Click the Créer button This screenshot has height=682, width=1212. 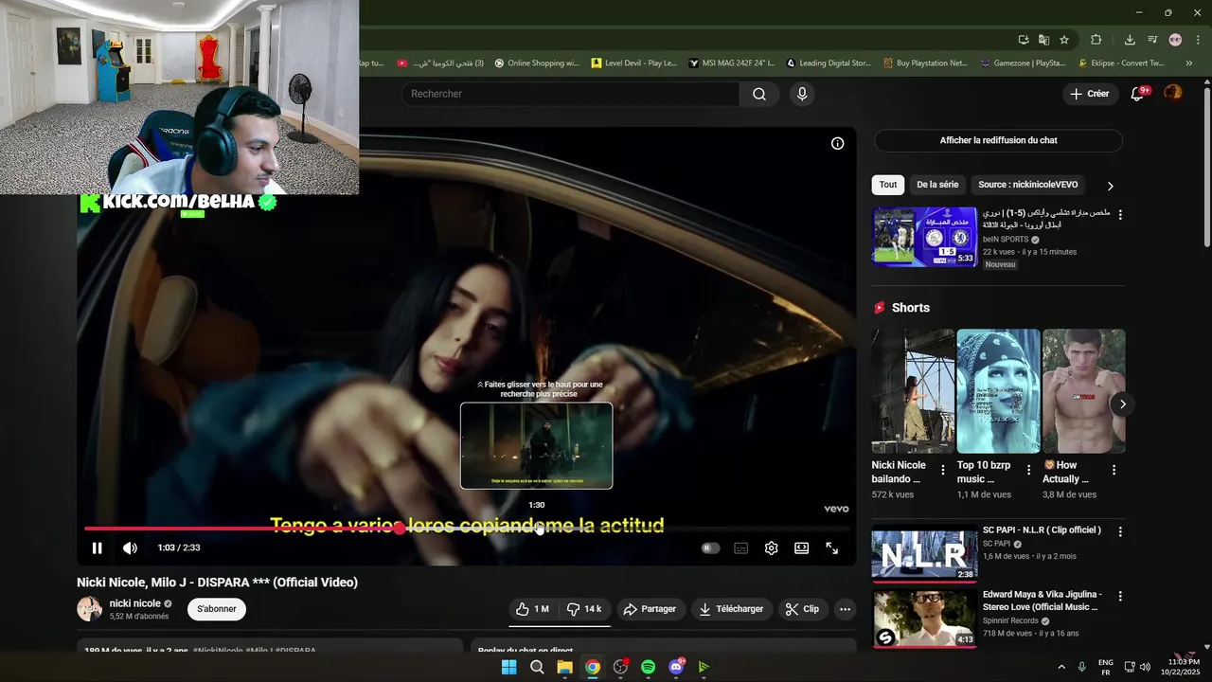pyautogui.click(x=1090, y=94)
